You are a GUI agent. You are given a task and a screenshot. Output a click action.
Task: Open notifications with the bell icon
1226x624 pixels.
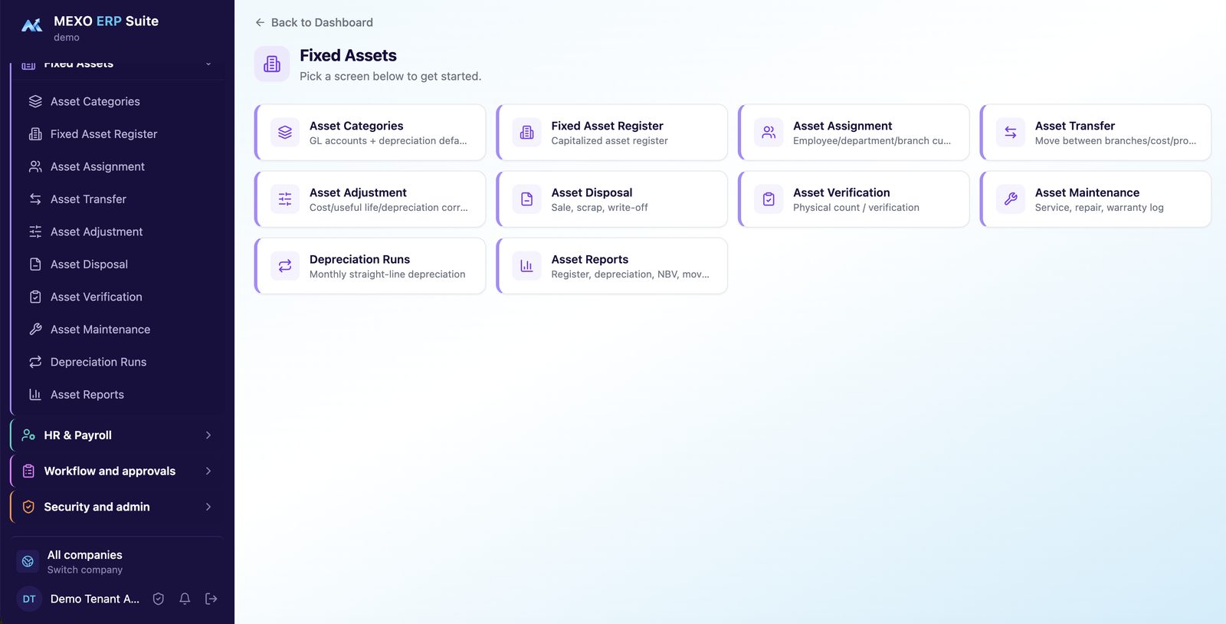(185, 599)
